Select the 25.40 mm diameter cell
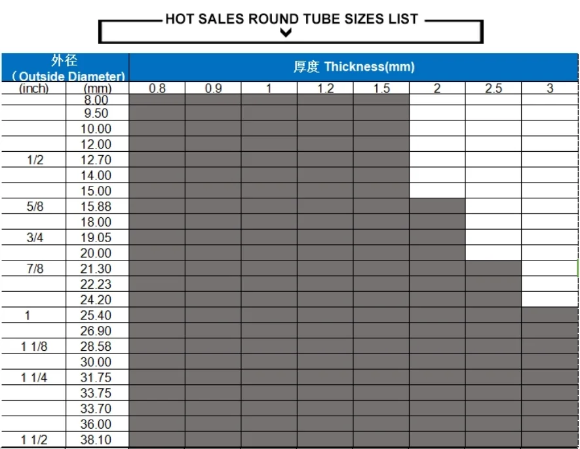Image resolution: width=580 pixels, height=449 pixels. (x=96, y=315)
